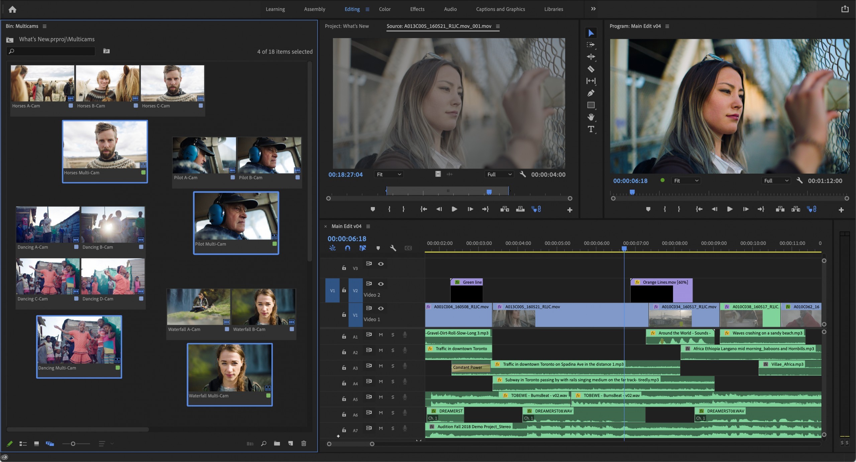This screenshot has width=856, height=462.
Task: Click the bin search field
Action: pos(51,51)
